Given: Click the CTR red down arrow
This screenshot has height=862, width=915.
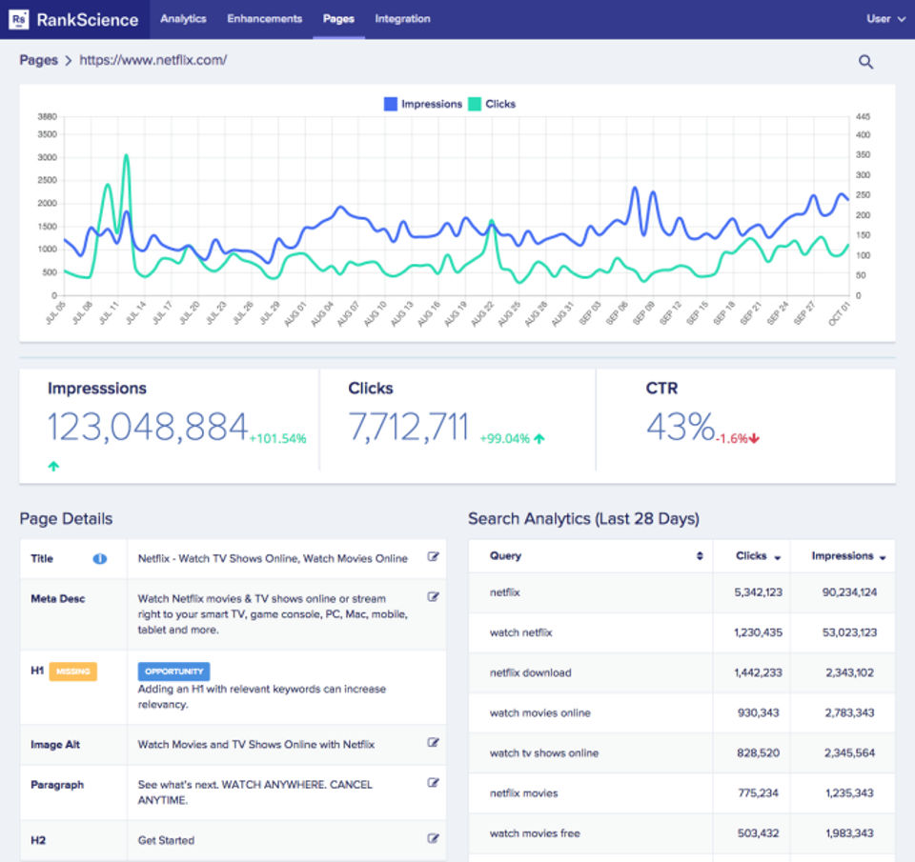Looking at the screenshot, I should pyautogui.click(x=754, y=438).
